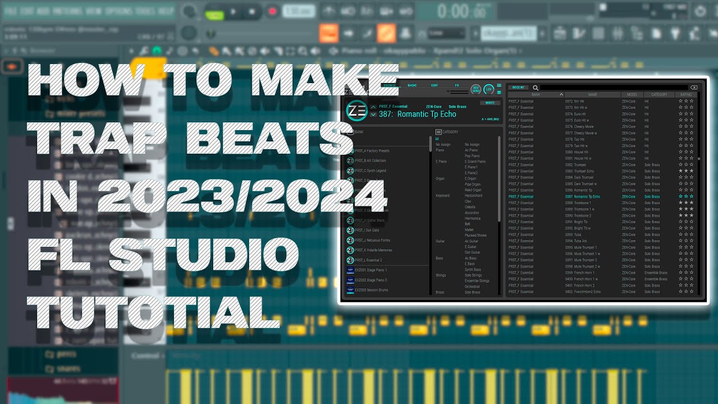Set star rating for 0372: 6th Hit
The height and width of the screenshot is (404, 718).
coord(686,101)
